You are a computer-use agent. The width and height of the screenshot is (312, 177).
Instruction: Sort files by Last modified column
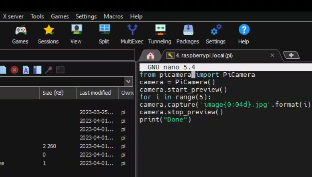tap(95, 93)
